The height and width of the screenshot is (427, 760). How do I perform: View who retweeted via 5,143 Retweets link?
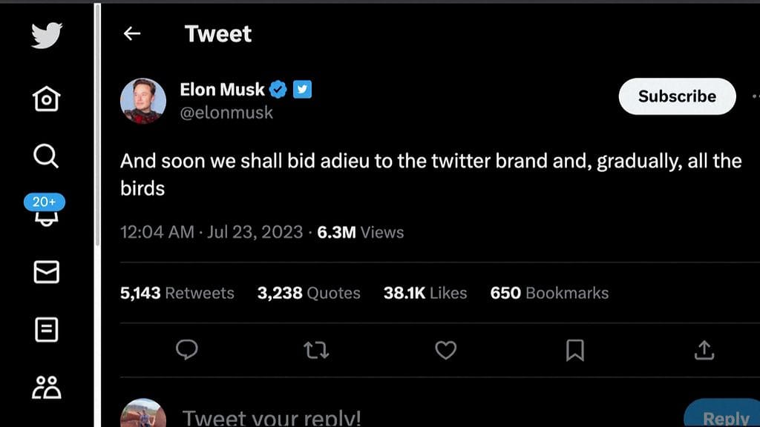click(x=178, y=293)
